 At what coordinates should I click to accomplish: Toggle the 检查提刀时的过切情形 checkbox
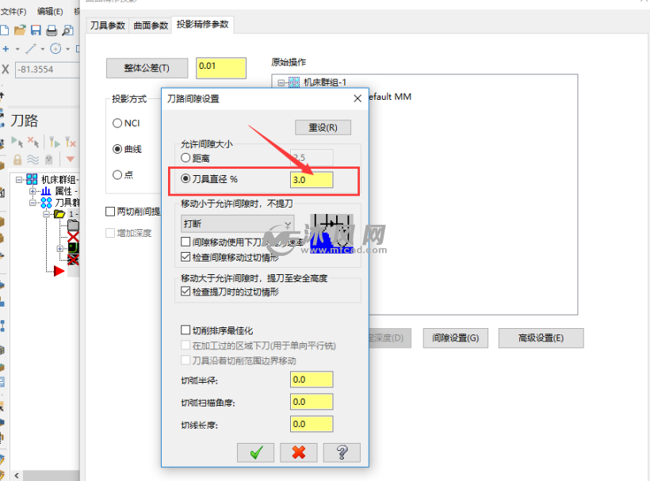tap(185, 292)
